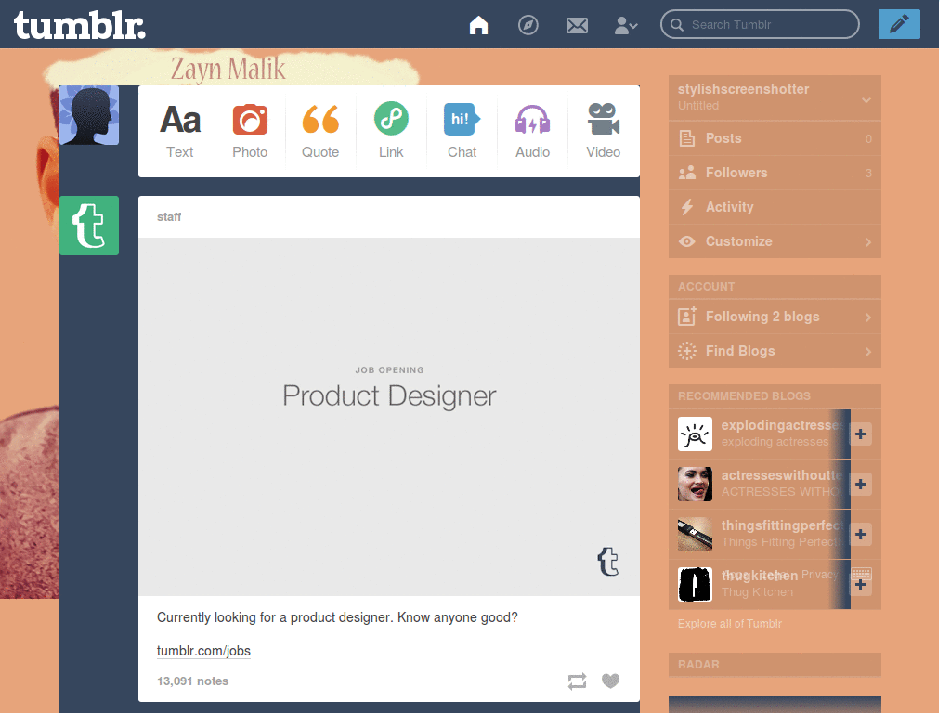This screenshot has width=951, height=713.
Task: Create a new Video post
Action: [603, 132]
